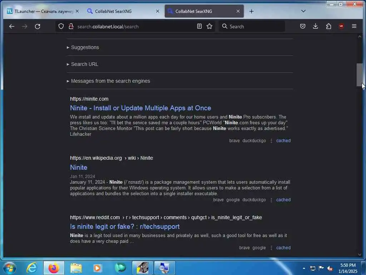Image resolution: width=366 pixels, height=275 pixels.
Task: Open Firefox application menu
Action: [x=354, y=26]
